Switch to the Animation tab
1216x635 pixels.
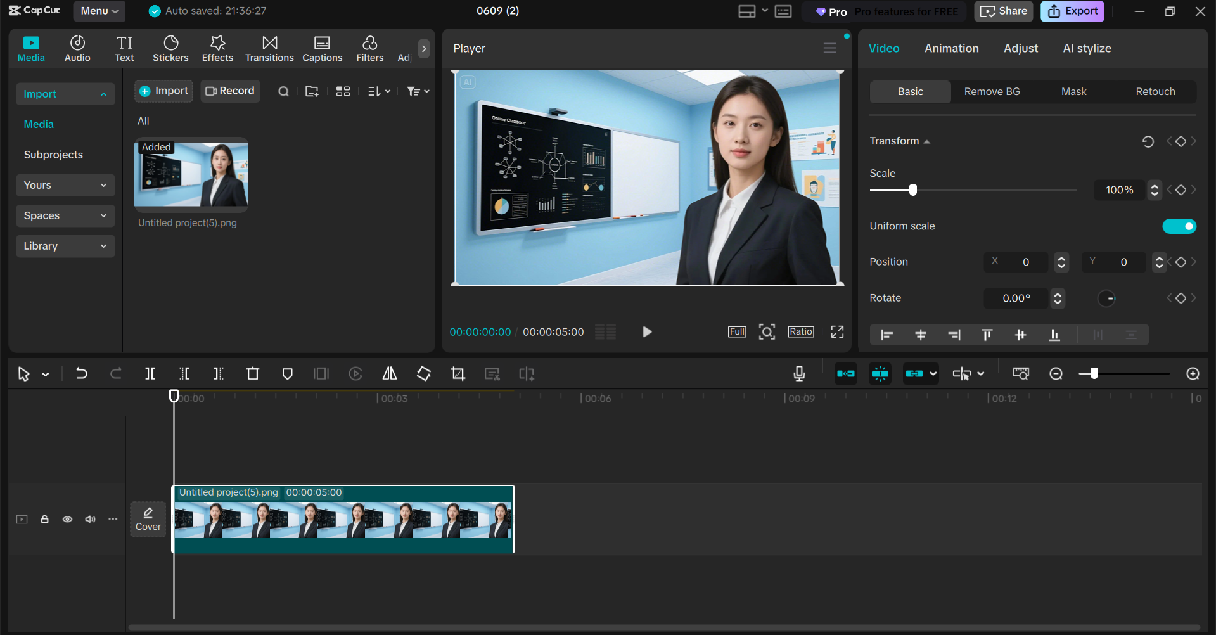click(951, 48)
